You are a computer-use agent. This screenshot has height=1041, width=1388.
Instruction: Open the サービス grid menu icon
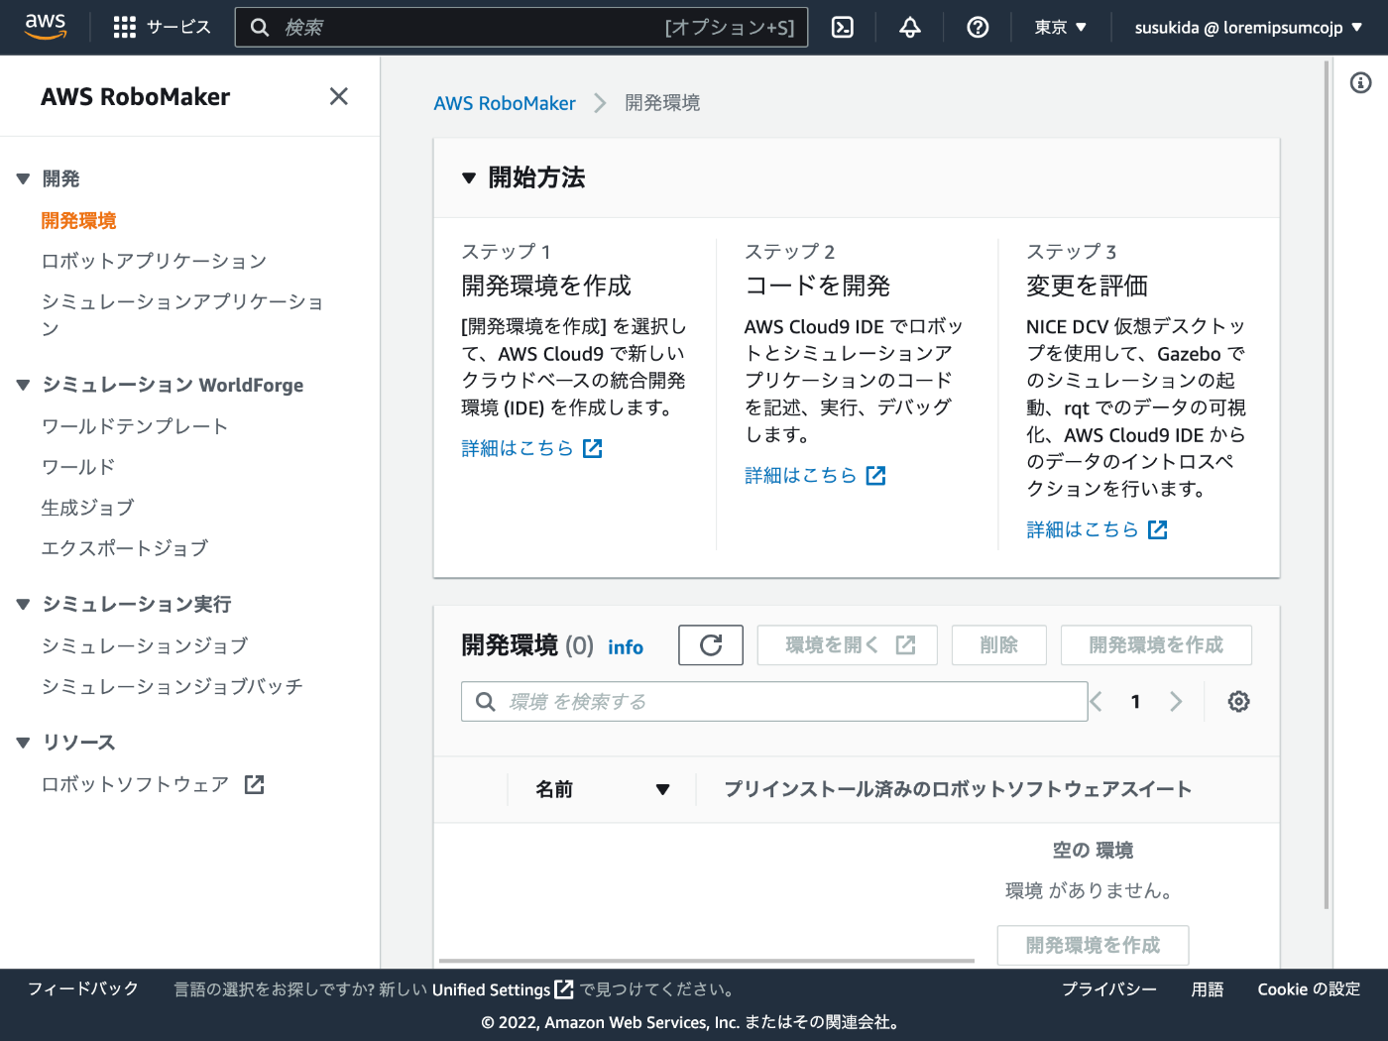pyautogui.click(x=125, y=28)
